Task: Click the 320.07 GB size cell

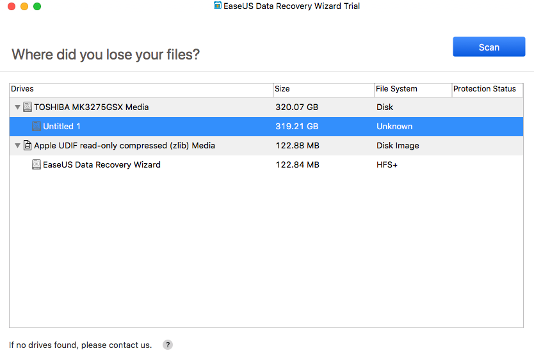Action: pos(296,107)
